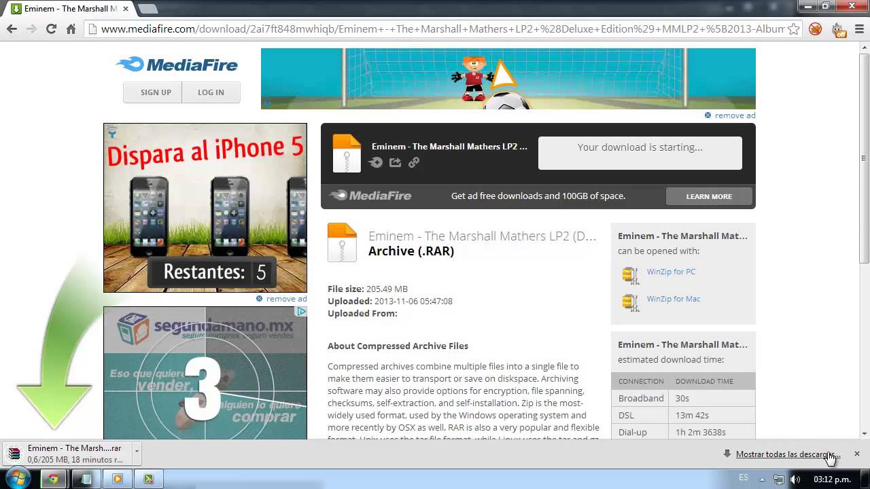Open a new browser tab
The image size is (870, 489).
pyautogui.click(x=147, y=9)
